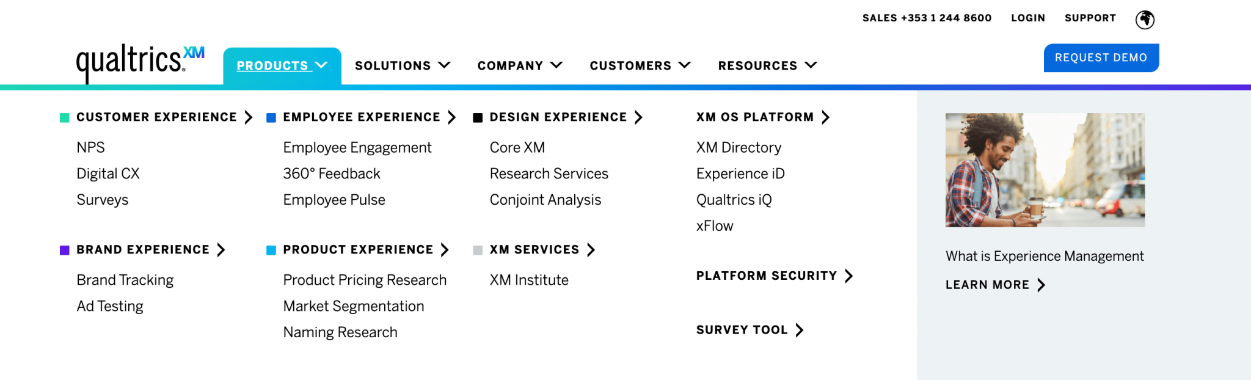The height and width of the screenshot is (380, 1251).
Task: Open the SUPPORT page
Action: point(1090,18)
